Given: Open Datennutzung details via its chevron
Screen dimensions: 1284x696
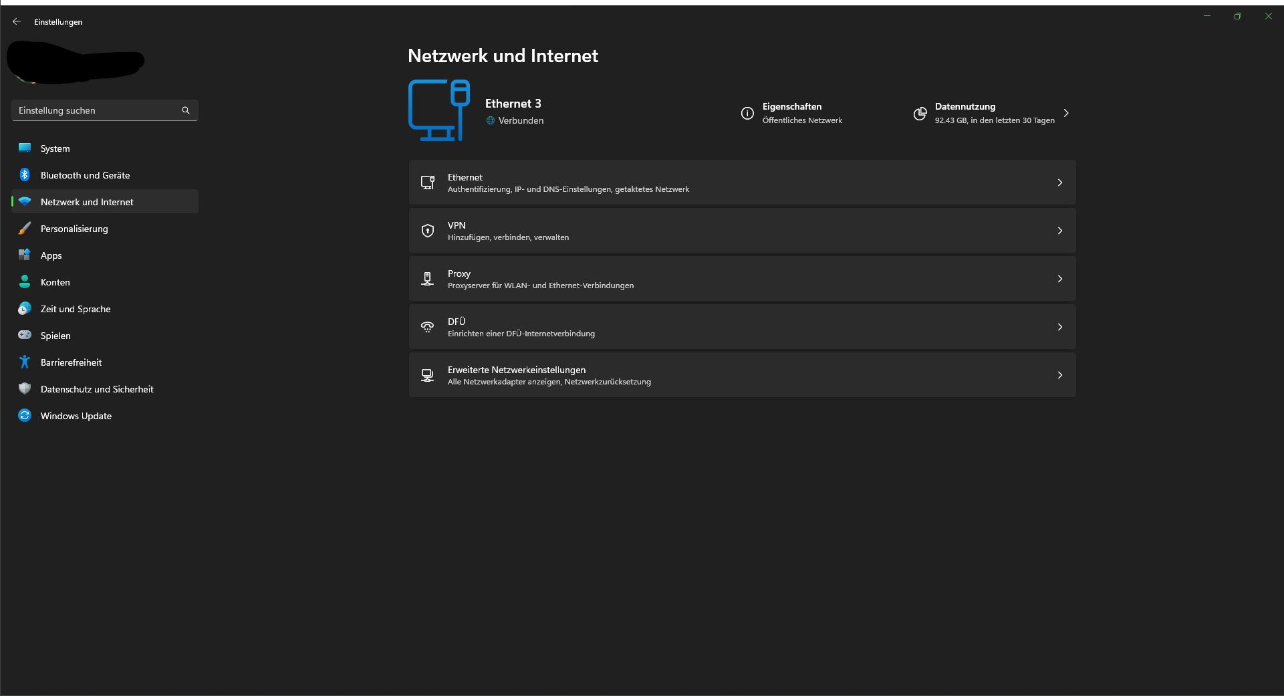Looking at the screenshot, I should click(x=1066, y=113).
